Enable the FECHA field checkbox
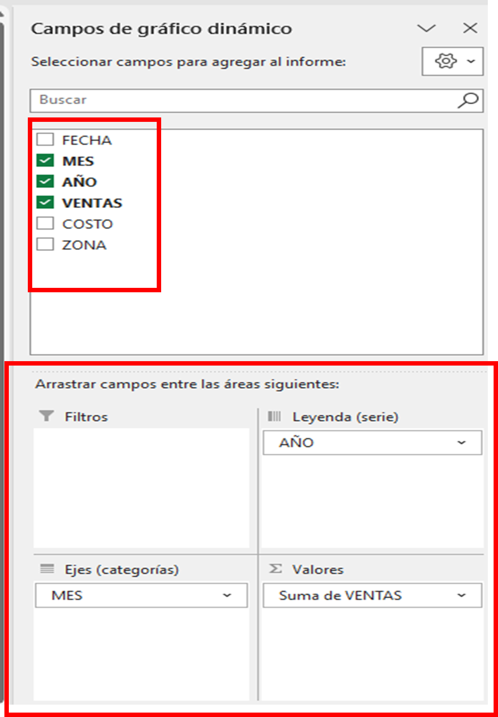Screen dimensions: 498x717 (45, 140)
